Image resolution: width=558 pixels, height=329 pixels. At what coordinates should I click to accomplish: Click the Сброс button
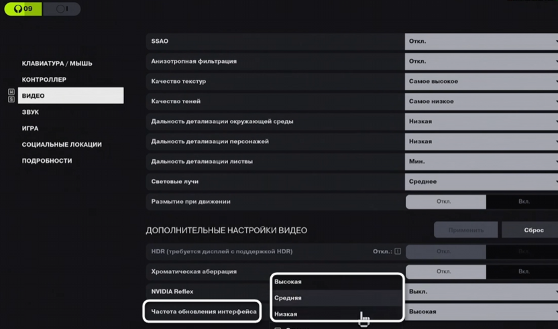point(530,230)
